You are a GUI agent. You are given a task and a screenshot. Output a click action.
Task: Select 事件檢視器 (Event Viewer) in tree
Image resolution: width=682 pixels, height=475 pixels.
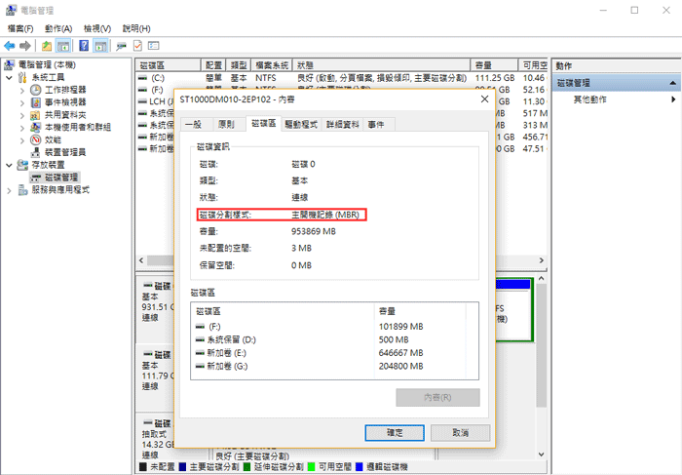point(64,101)
